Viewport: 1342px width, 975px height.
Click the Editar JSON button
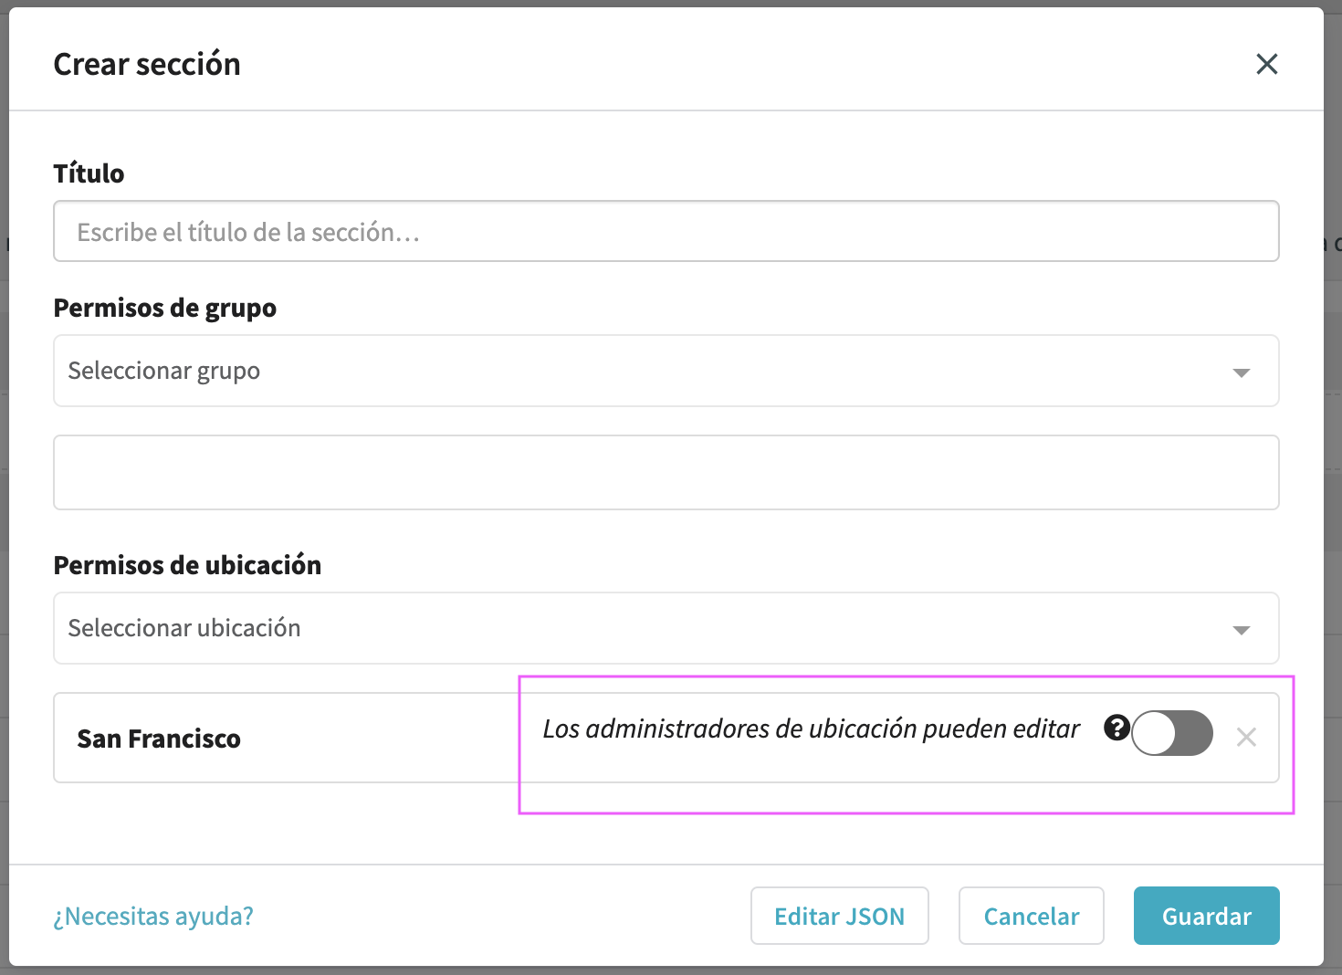click(x=840, y=916)
